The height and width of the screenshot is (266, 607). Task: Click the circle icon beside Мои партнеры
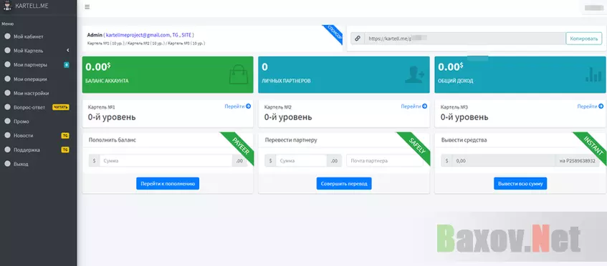coord(7,65)
